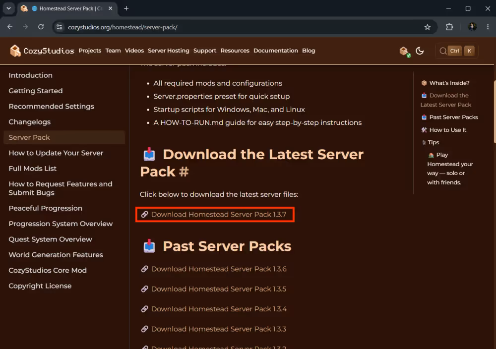Select Server Pack sidebar item
Viewport: 496px width, 349px height.
click(64, 137)
